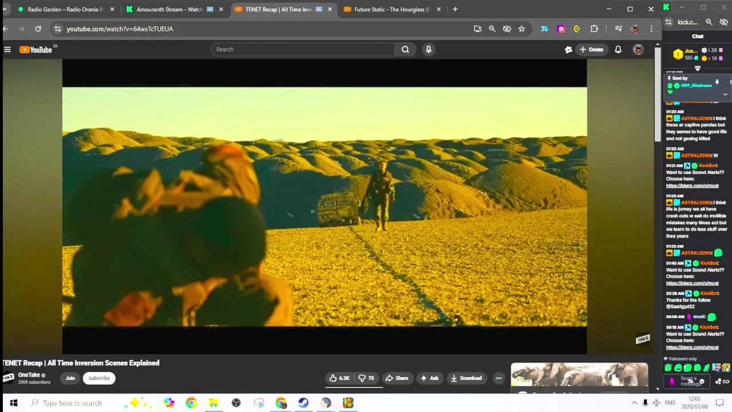The height and width of the screenshot is (412, 732).
Task: Open tab search dropdown arrow
Action: (x=5, y=9)
